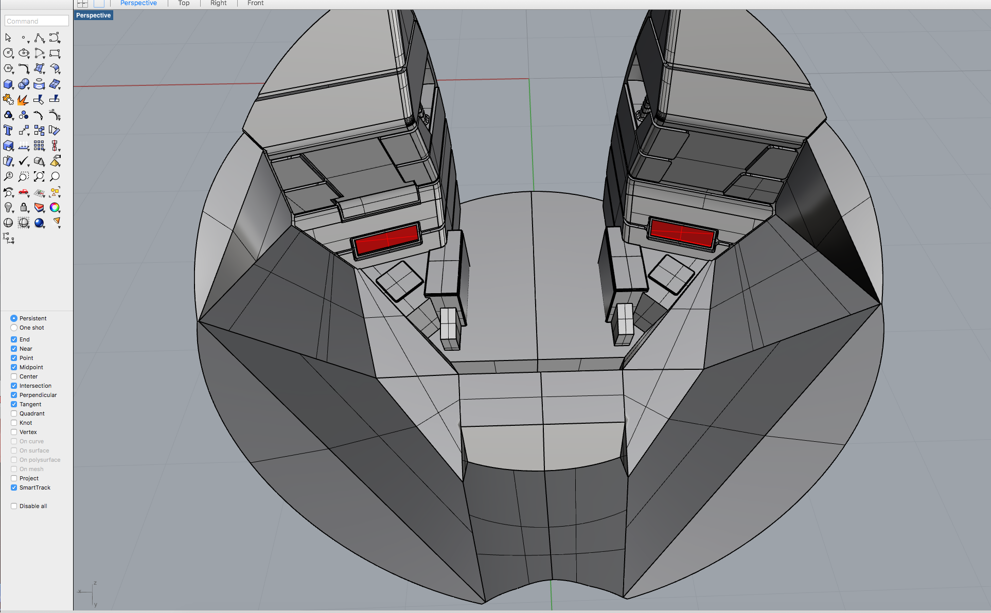Select the Persistent osnap radio button
The height and width of the screenshot is (613, 991).
(14, 318)
